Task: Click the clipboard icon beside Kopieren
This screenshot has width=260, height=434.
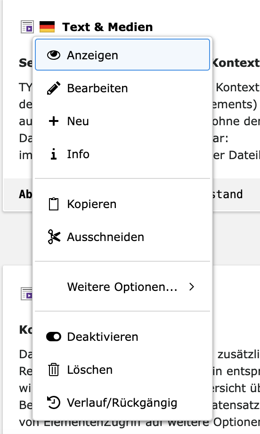Action: coord(54,204)
